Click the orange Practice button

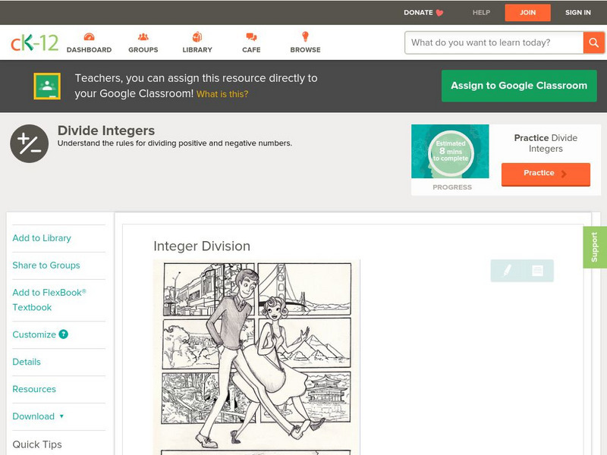point(546,174)
